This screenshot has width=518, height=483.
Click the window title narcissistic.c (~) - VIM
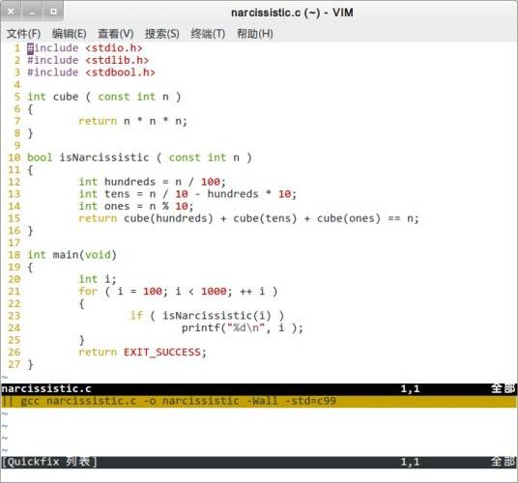(292, 13)
